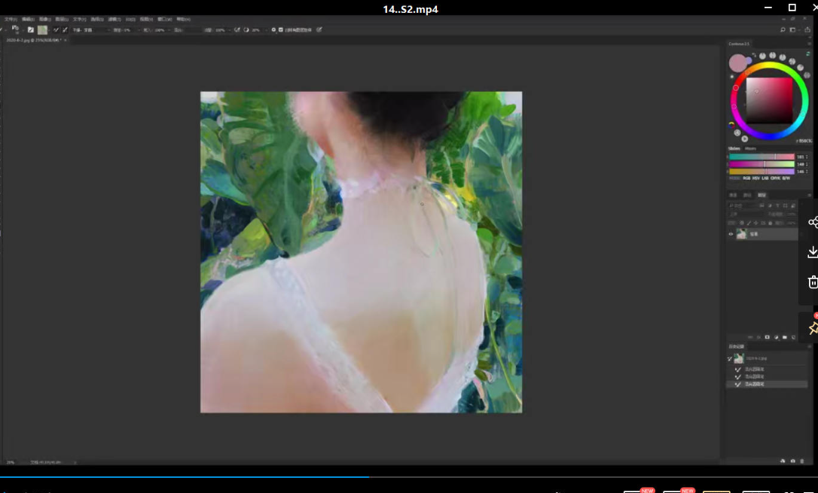Click the layer thumbnail in Layers panel
This screenshot has height=493, width=818.
(x=741, y=234)
